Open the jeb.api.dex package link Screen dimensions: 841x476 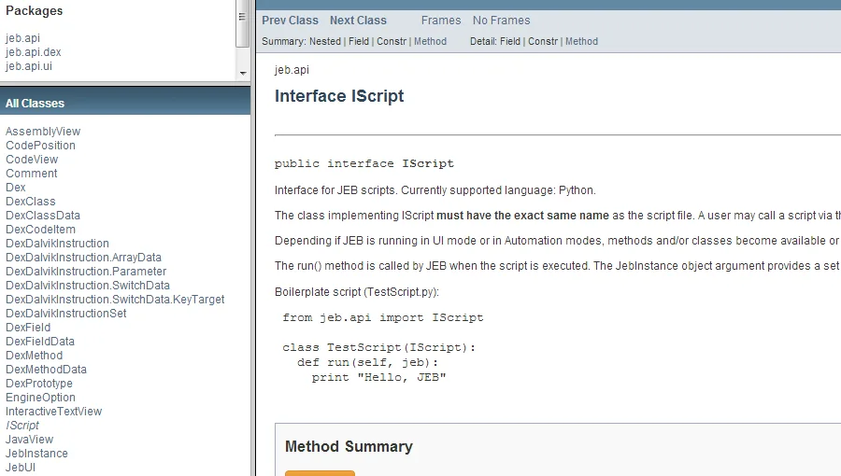click(x=34, y=52)
